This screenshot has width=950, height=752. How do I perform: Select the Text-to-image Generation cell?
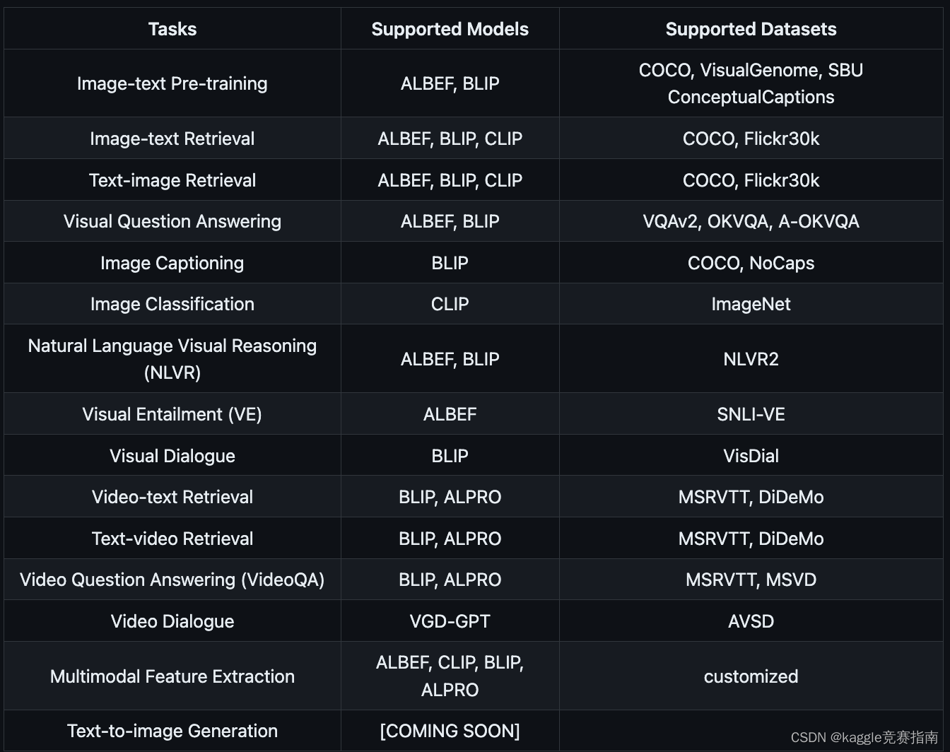[x=172, y=731]
